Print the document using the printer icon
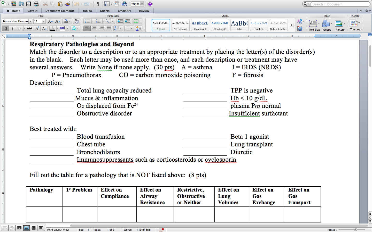The width and height of the screenshot is (372, 232). (36, 4)
